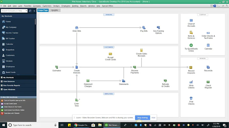Open File Explorer from taskbar
The width and height of the screenshot is (229, 128).
(x=100, y=125)
